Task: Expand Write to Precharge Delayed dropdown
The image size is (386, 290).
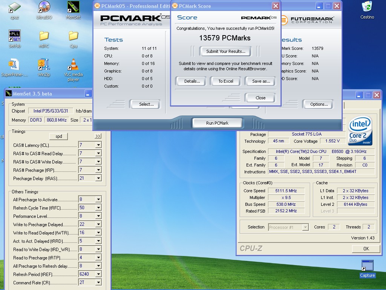Action: (98, 224)
